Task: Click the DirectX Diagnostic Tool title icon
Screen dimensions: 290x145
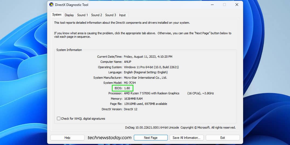Action: pos(52,5)
